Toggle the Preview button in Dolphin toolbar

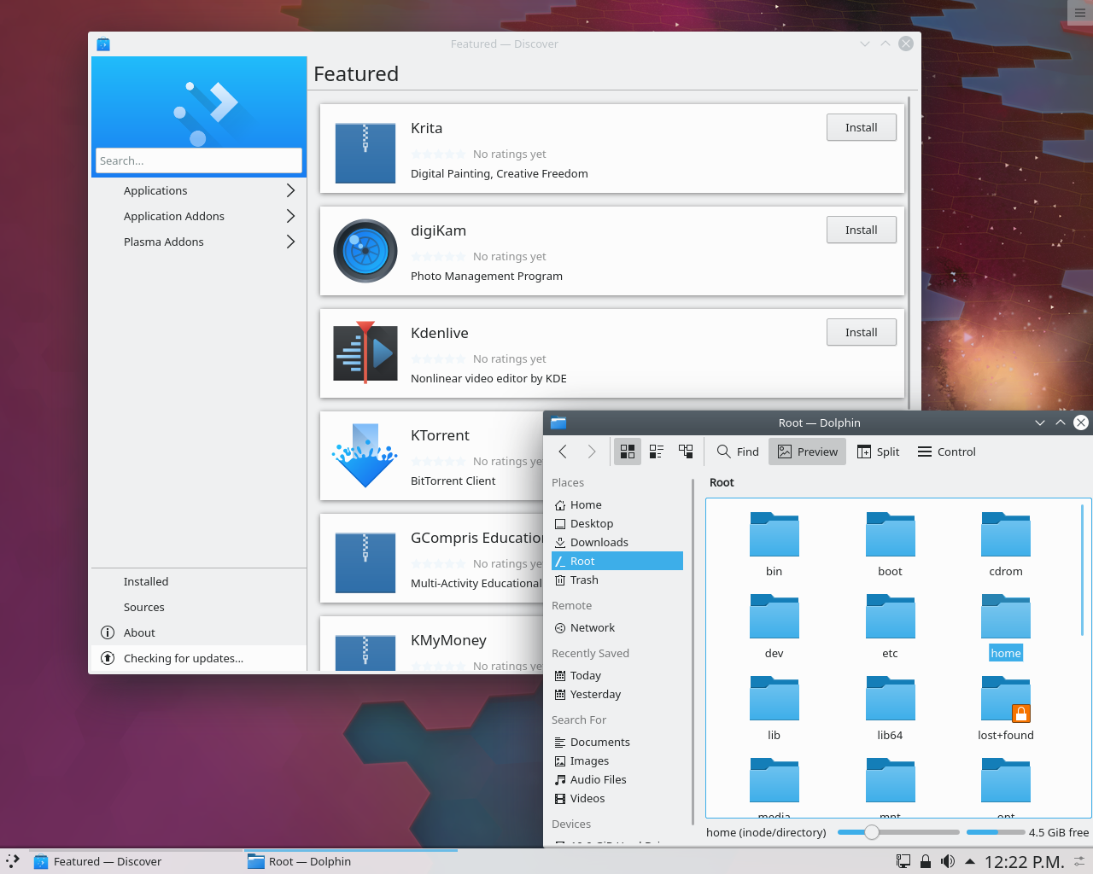tap(806, 452)
